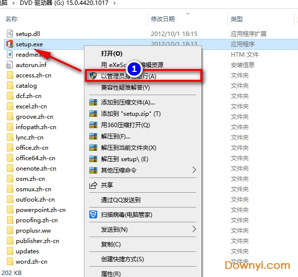Click the access.zh-cn folder icon
Viewport: 298px width, 277px height.
9,75
